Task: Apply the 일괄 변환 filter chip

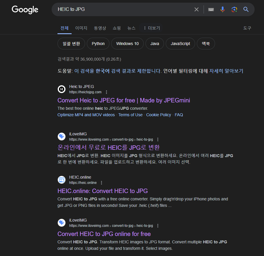Action: (71, 44)
